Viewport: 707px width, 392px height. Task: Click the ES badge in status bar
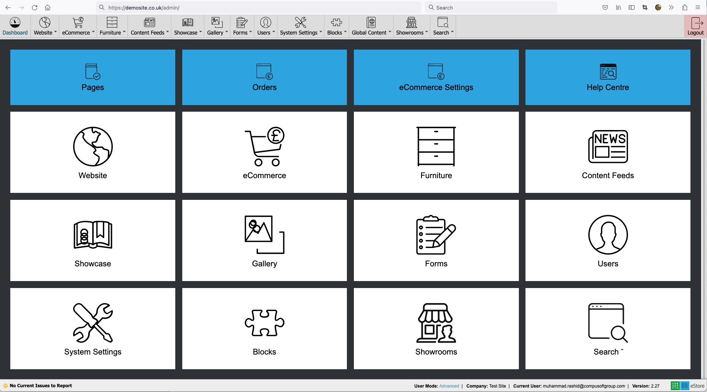point(685,386)
